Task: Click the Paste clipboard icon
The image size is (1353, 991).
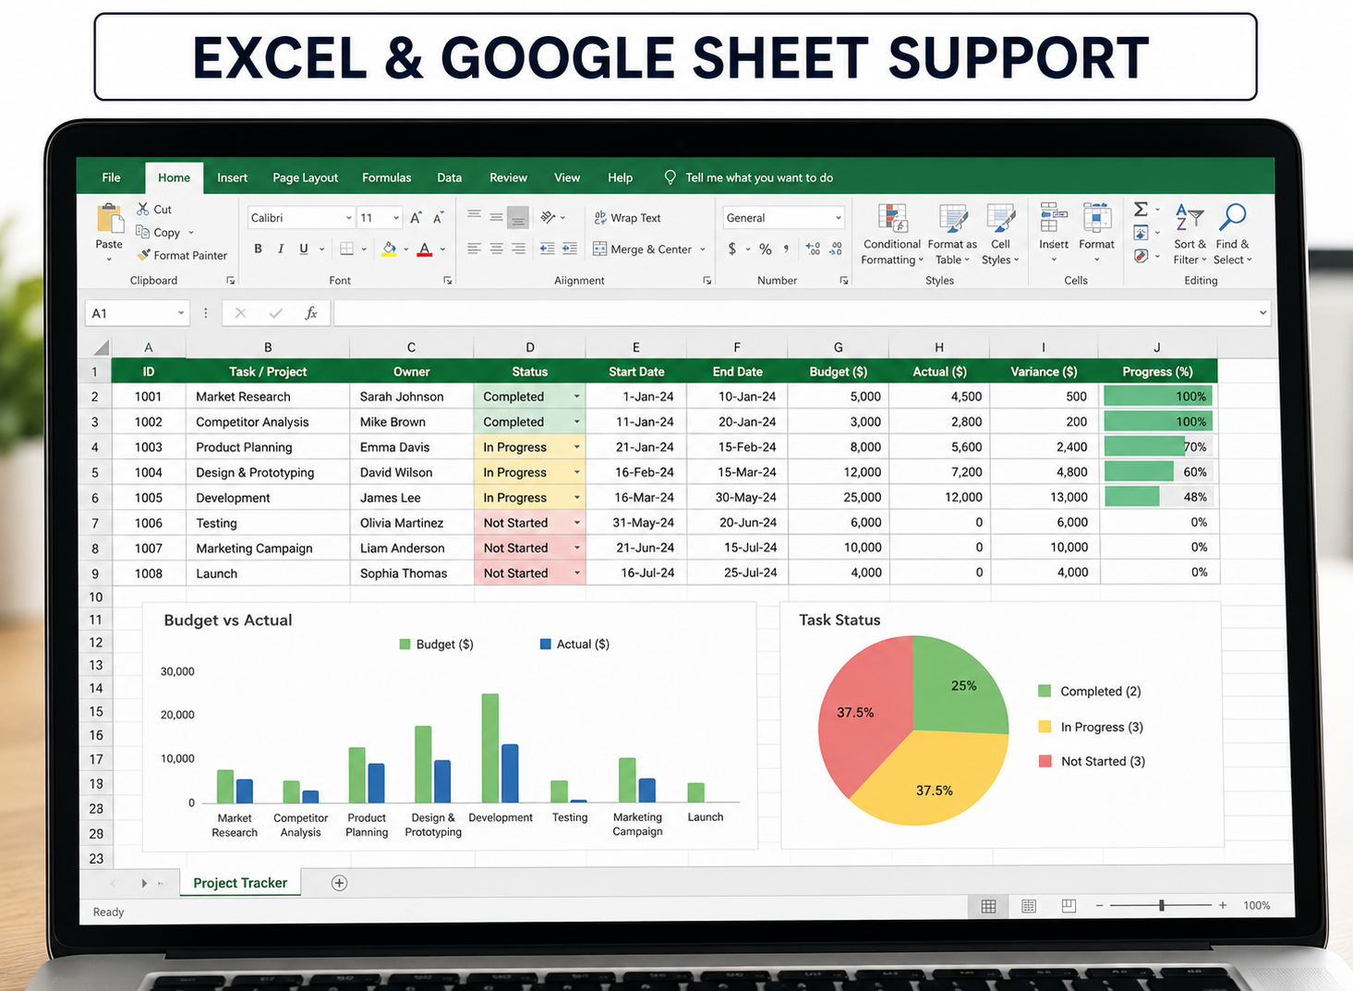Action: pyautogui.click(x=109, y=219)
